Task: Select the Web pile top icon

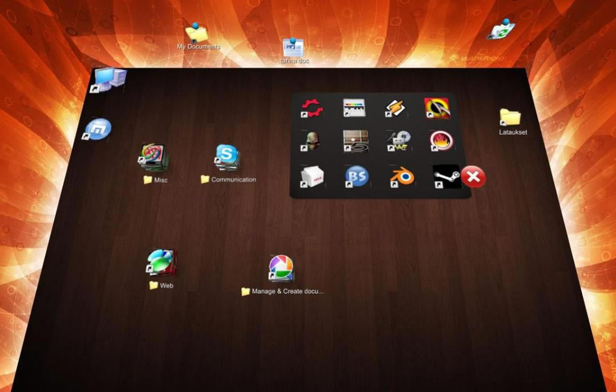Action: (x=161, y=262)
